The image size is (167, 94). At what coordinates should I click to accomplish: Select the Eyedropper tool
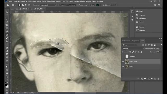click(x=7, y=32)
